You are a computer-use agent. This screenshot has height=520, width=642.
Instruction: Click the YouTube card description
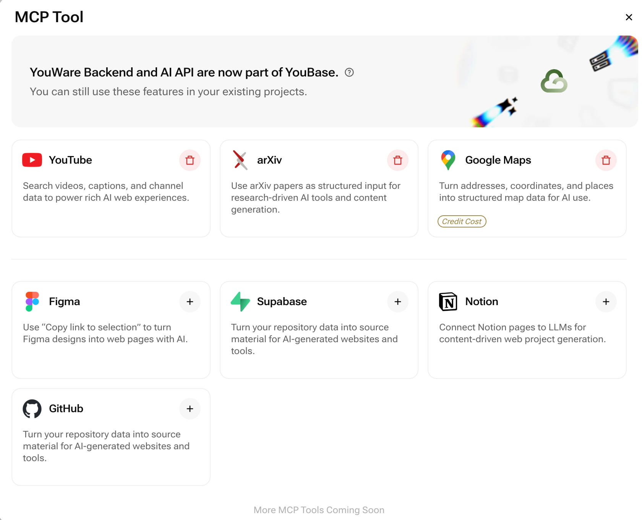(x=106, y=192)
